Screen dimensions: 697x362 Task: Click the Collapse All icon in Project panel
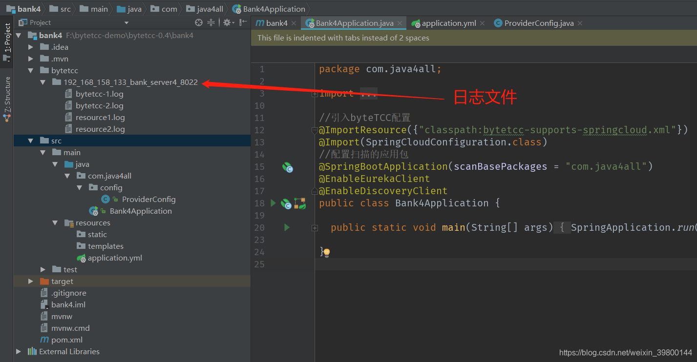pyautogui.click(x=211, y=22)
